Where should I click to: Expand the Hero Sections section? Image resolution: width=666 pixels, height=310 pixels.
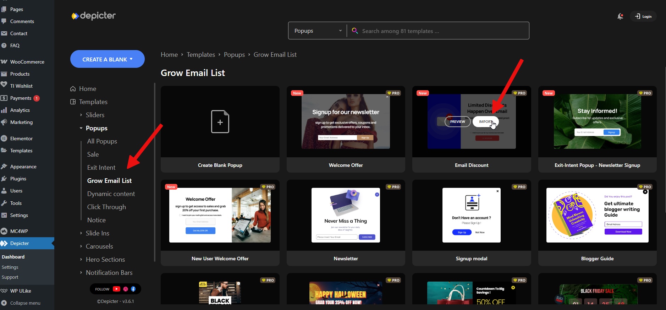tap(81, 260)
